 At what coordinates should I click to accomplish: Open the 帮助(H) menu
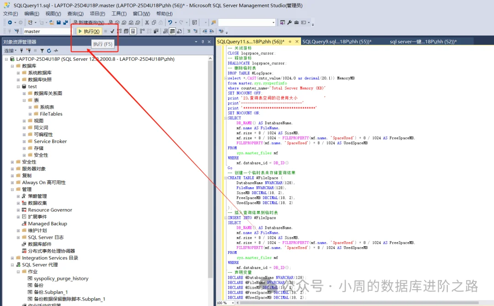pyautogui.click(x=164, y=14)
